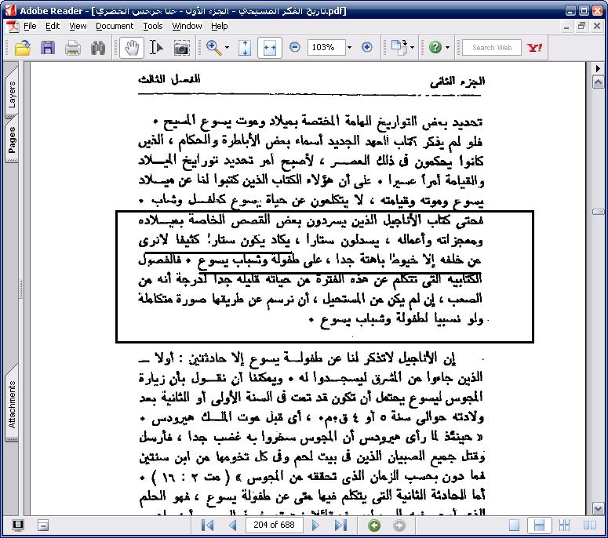Click the small page icon in status bar
This screenshot has height=538, width=608.
coord(43,525)
